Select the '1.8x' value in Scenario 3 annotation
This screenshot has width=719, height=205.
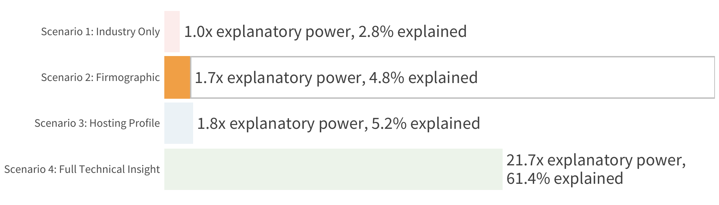pyautogui.click(x=211, y=123)
